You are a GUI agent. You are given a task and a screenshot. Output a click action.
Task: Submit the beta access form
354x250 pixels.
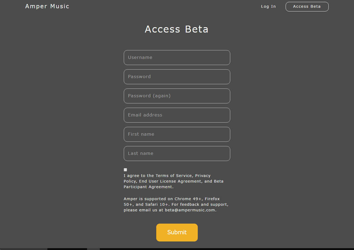[177, 232]
